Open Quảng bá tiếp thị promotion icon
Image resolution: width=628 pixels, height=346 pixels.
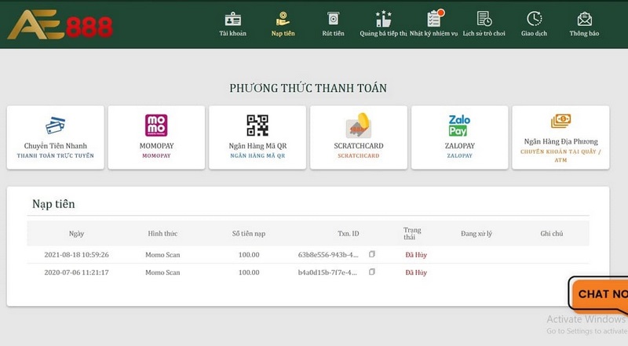pyautogui.click(x=383, y=22)
